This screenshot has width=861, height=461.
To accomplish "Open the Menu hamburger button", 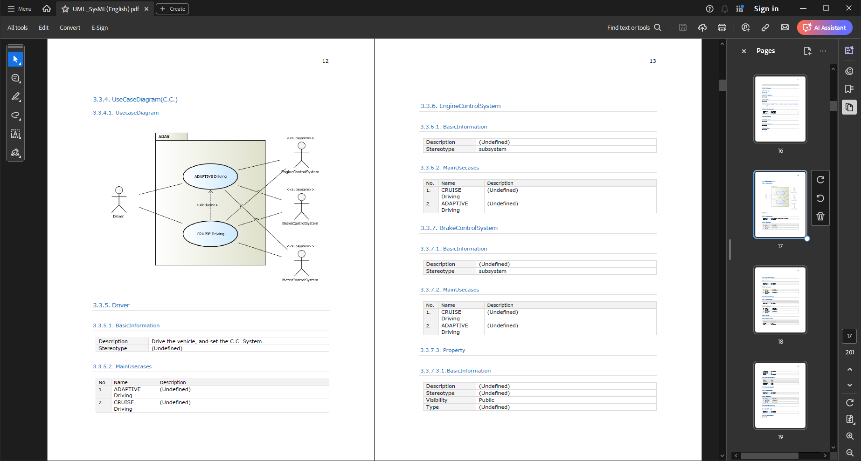I will (19, 9).
